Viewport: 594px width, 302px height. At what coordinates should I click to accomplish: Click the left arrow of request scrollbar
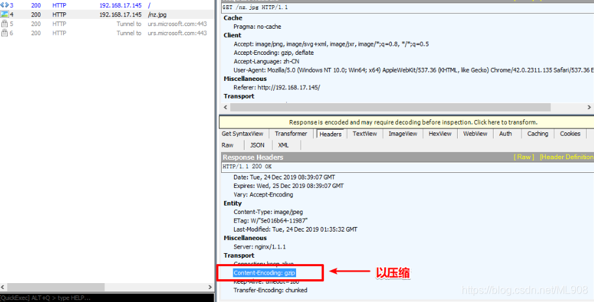click(x=226, y=107)
